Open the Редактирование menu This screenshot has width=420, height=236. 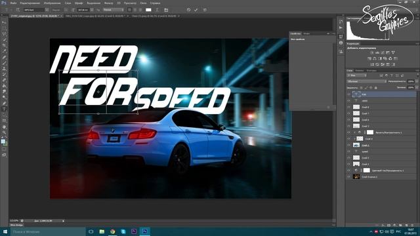click(30, 3)
